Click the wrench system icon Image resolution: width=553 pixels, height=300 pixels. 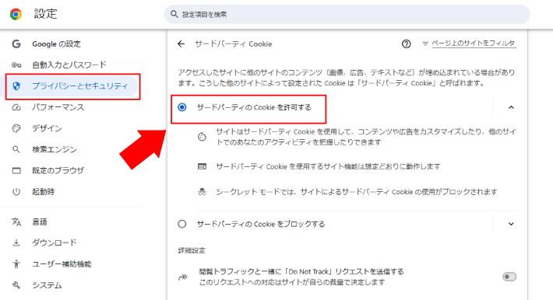click(x=16, y=285)
